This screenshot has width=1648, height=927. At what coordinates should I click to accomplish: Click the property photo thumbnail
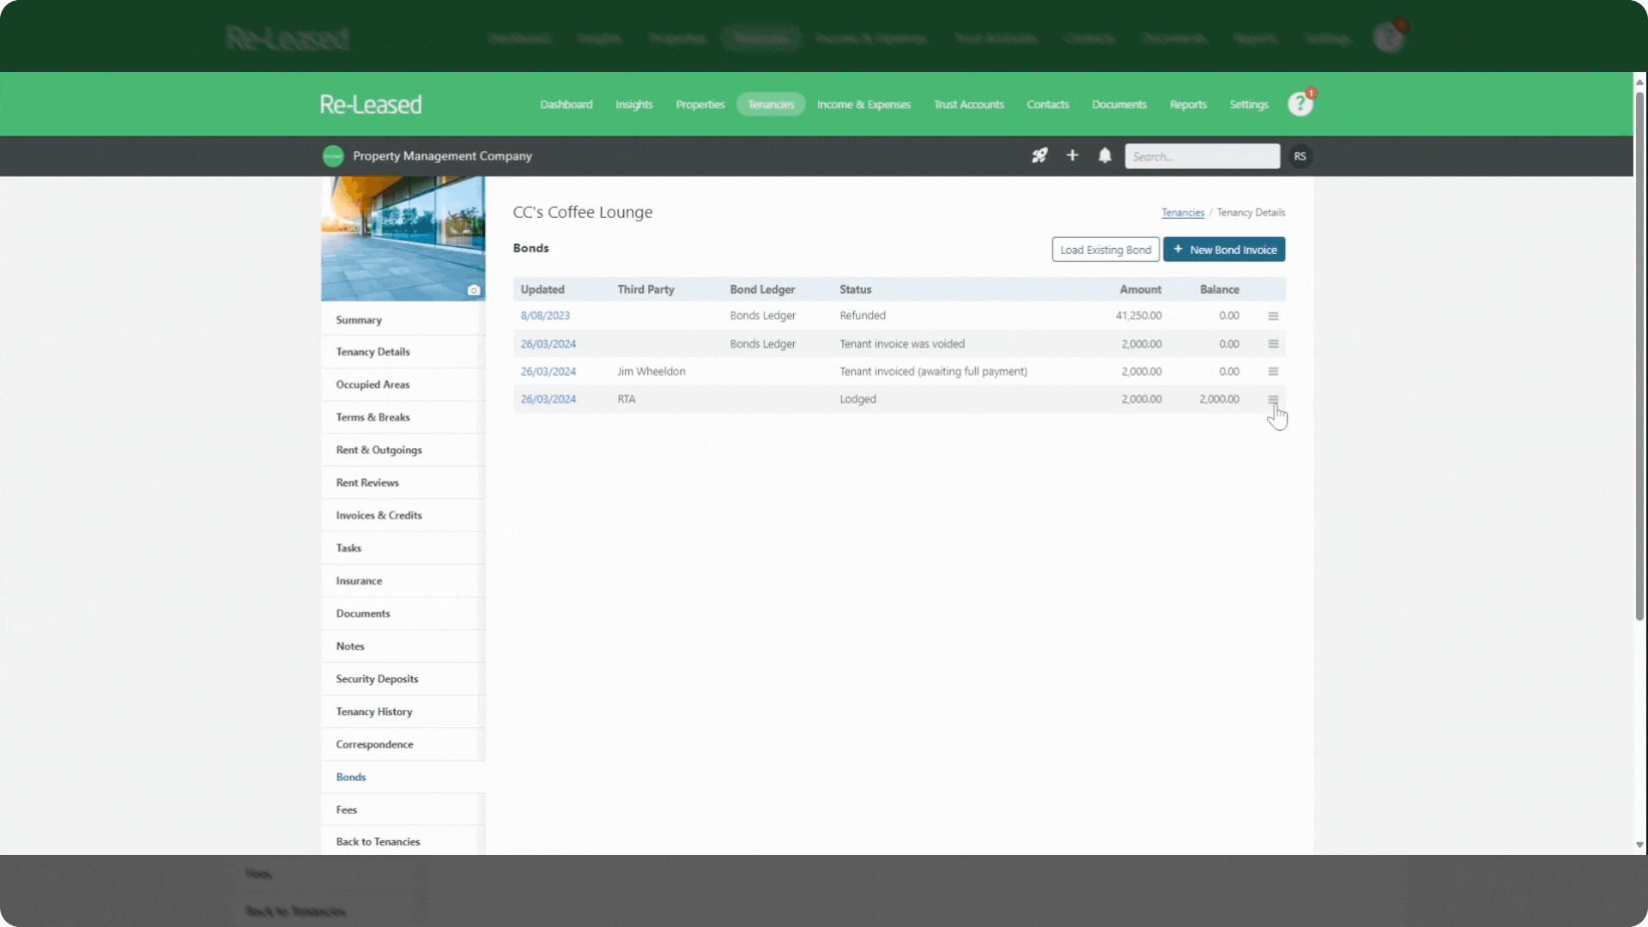(403, 239)
